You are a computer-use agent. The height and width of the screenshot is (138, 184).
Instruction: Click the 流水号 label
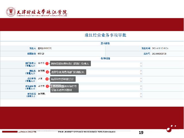point(147,54)
